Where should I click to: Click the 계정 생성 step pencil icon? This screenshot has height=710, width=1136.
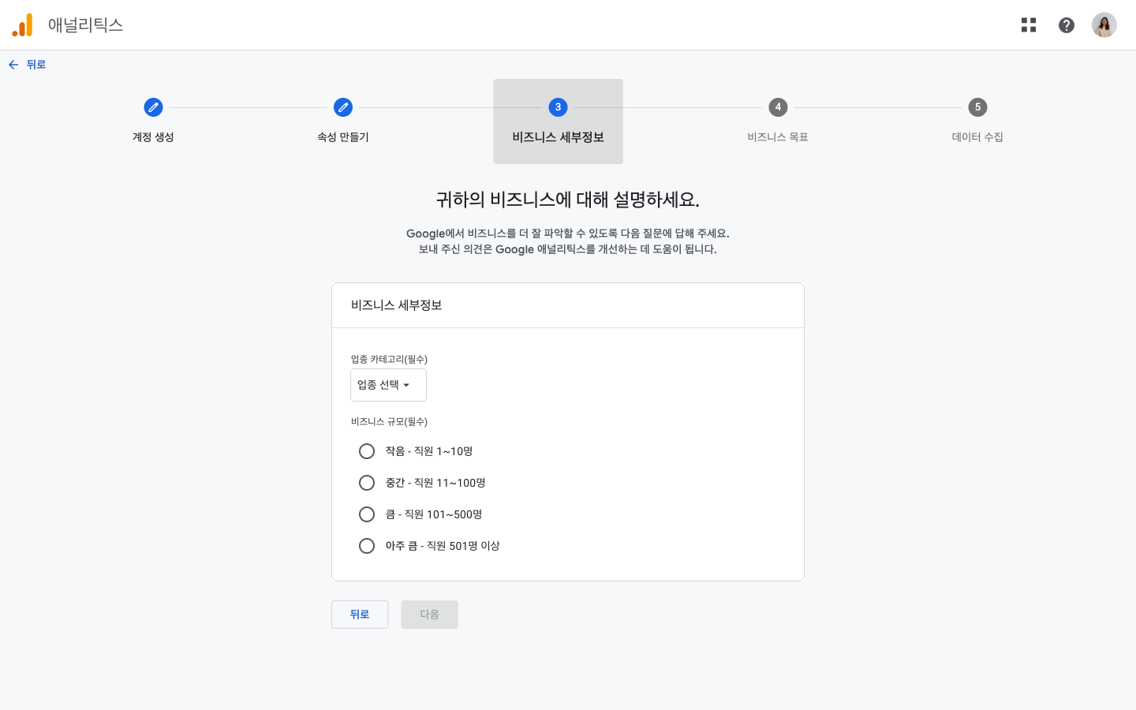(x=153, y=107)
